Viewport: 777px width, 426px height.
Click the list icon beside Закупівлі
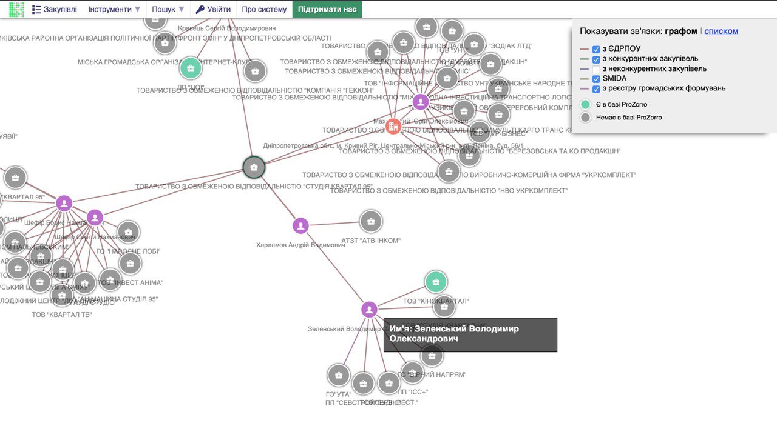(x=36, y=10)
